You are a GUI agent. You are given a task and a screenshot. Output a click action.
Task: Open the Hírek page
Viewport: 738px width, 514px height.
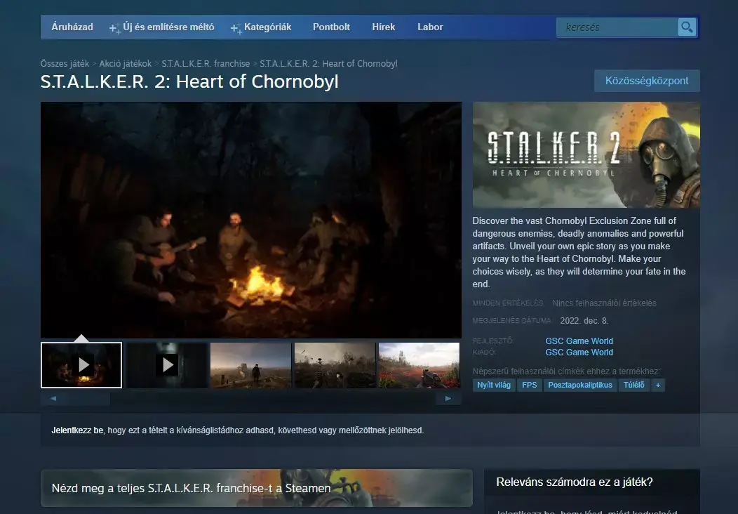coord(384,27)
